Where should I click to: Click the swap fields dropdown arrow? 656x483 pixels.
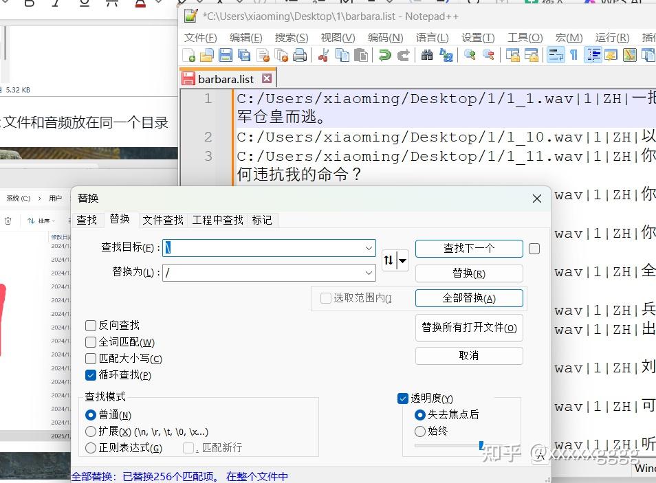pos(403,260)
